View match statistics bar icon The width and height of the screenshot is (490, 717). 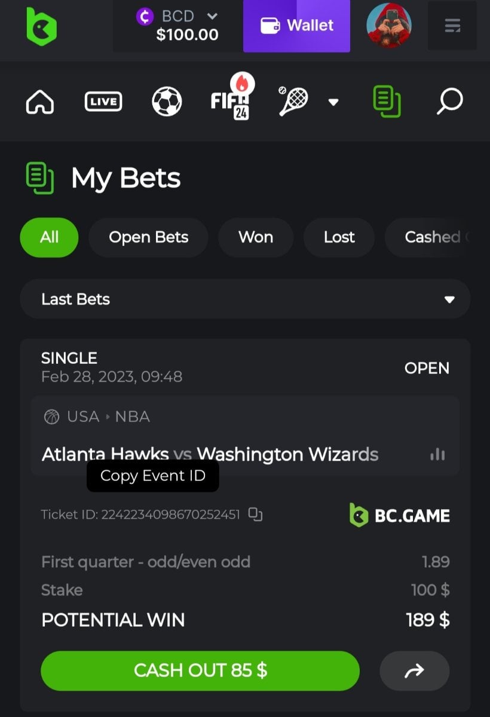[x=437, y=455]
